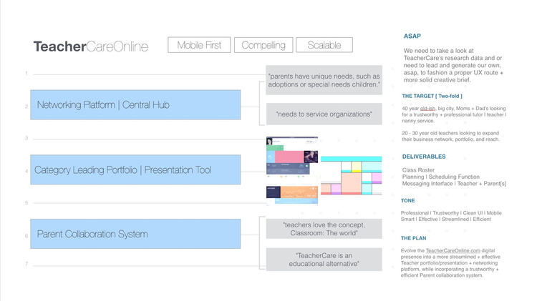The width and height of the screenshot is (537, 301).
Task: Select Category Leading Portfolio | Presentation Tool block
Action: coord(135,169)
